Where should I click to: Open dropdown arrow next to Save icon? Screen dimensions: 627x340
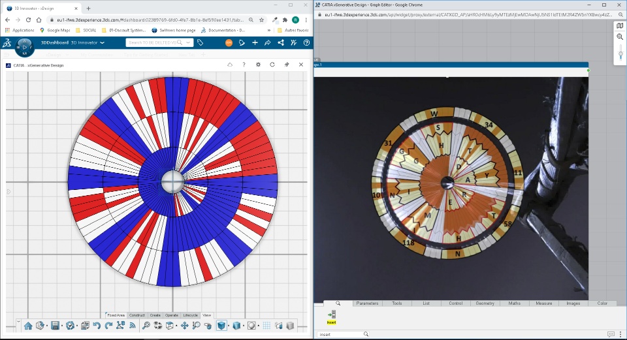pyautogui.click(x=61, y=326)
